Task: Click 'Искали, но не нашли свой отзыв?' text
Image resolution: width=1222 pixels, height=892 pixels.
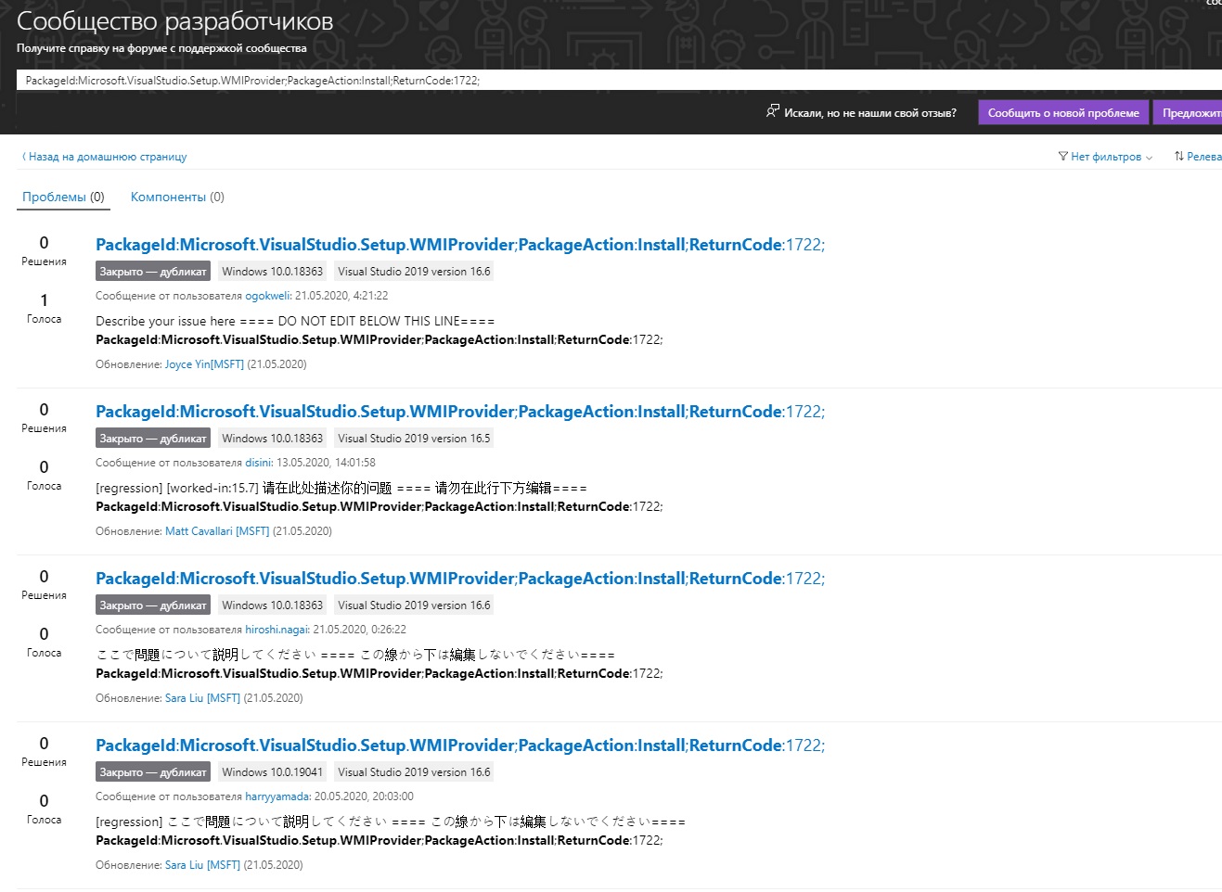Action: click(x=870, y=113)
